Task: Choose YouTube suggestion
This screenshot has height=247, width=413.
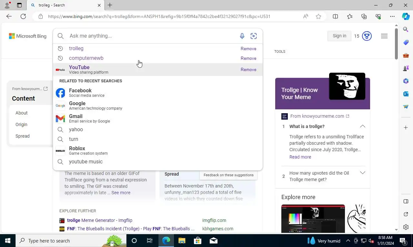Action: 157,69
